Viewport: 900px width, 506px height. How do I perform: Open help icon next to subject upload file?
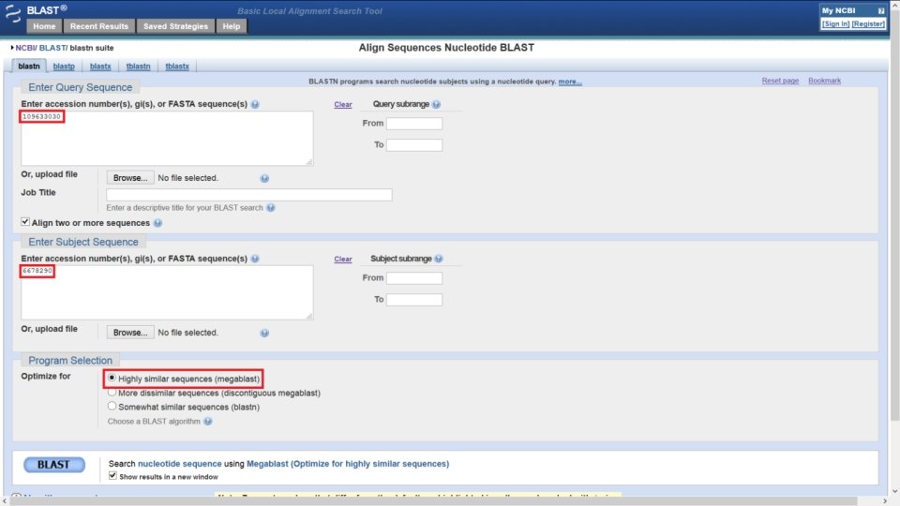coord(264,334)
